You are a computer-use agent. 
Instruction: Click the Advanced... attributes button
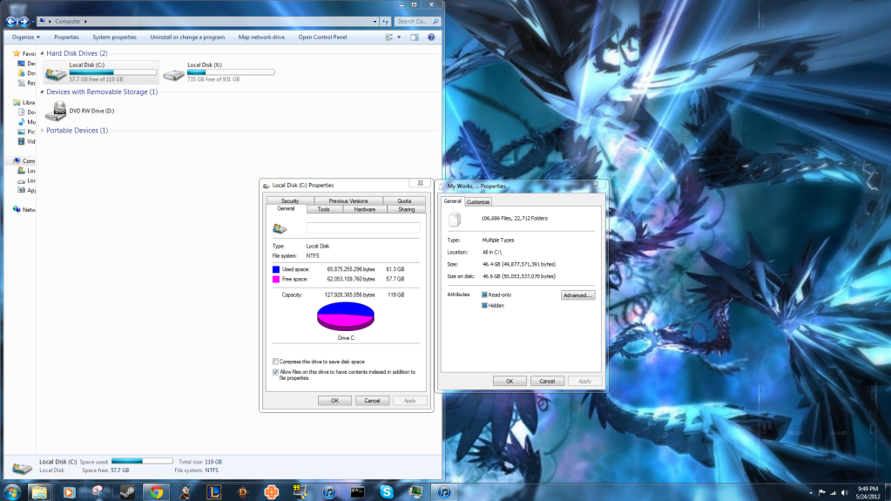pyautogui.click(x=578, y=295)
